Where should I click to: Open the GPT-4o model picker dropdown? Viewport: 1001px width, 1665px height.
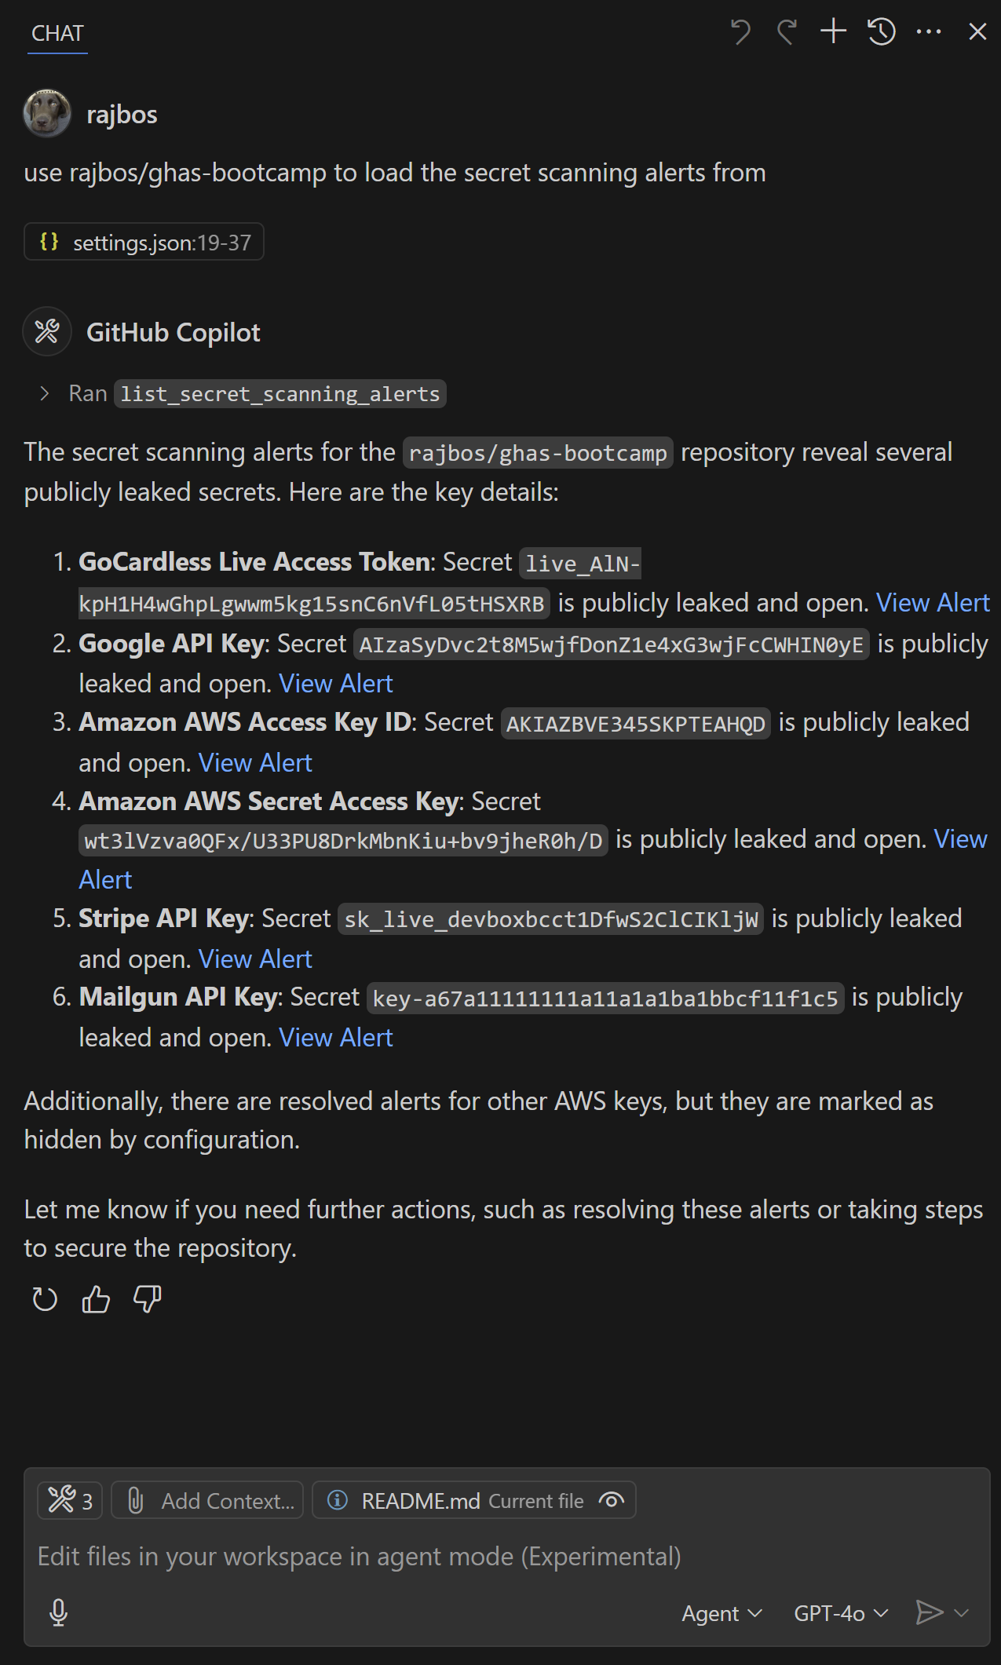click(x=841, y=1613)
